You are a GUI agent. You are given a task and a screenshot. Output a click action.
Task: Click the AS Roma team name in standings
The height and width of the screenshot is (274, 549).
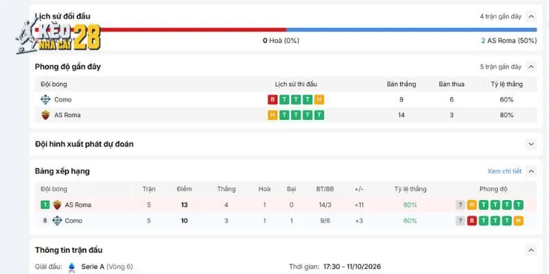click(x=78, y=205)
